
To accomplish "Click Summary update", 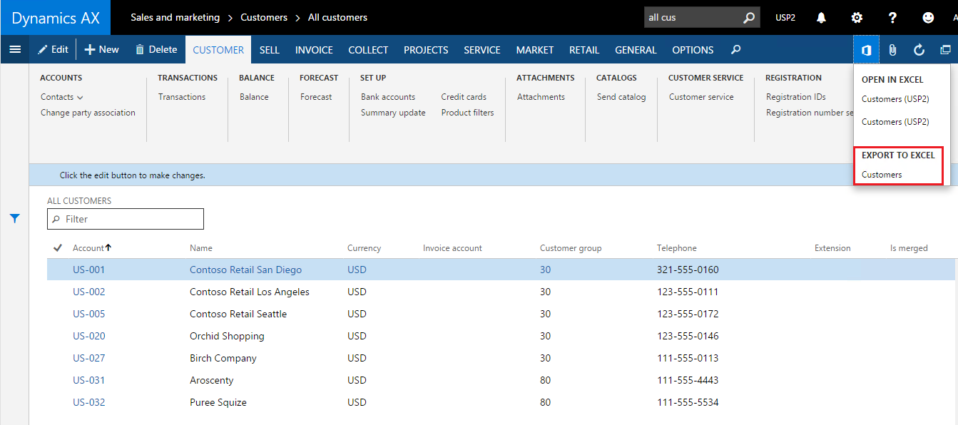I will click(x=393, y=113).
